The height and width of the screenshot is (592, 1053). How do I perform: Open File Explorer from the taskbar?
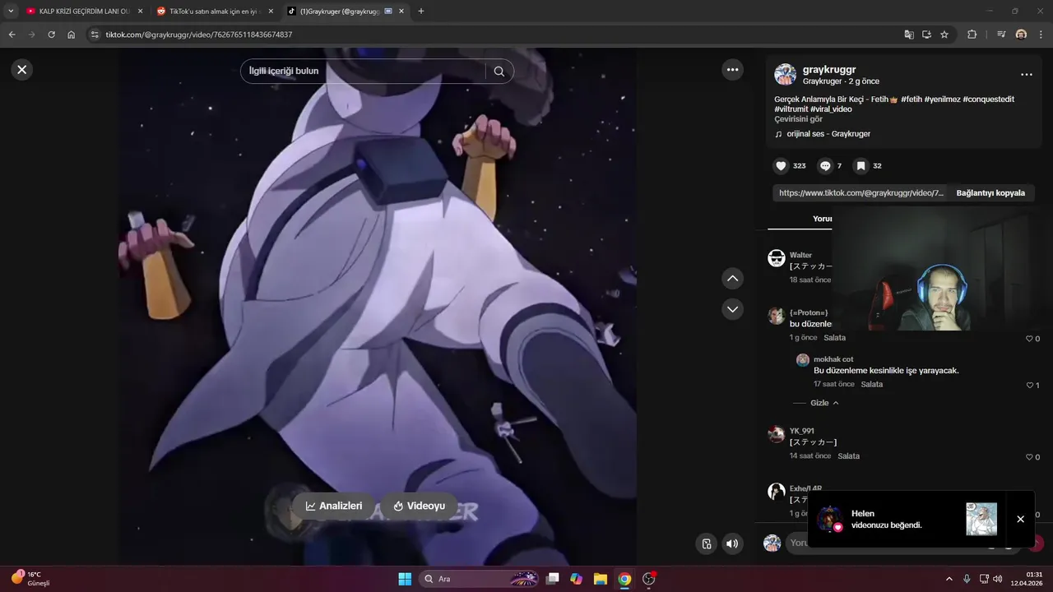pos(601,579)
